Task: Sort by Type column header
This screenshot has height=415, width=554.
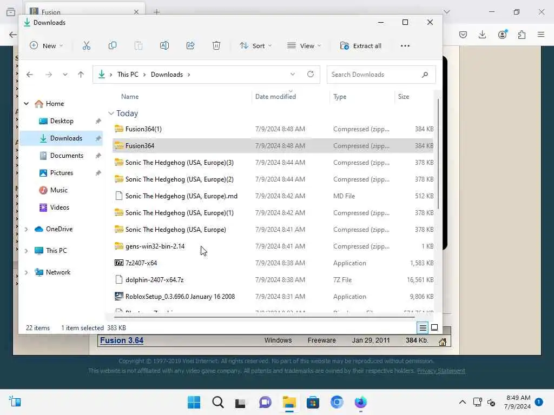Action: coord(340,96)
